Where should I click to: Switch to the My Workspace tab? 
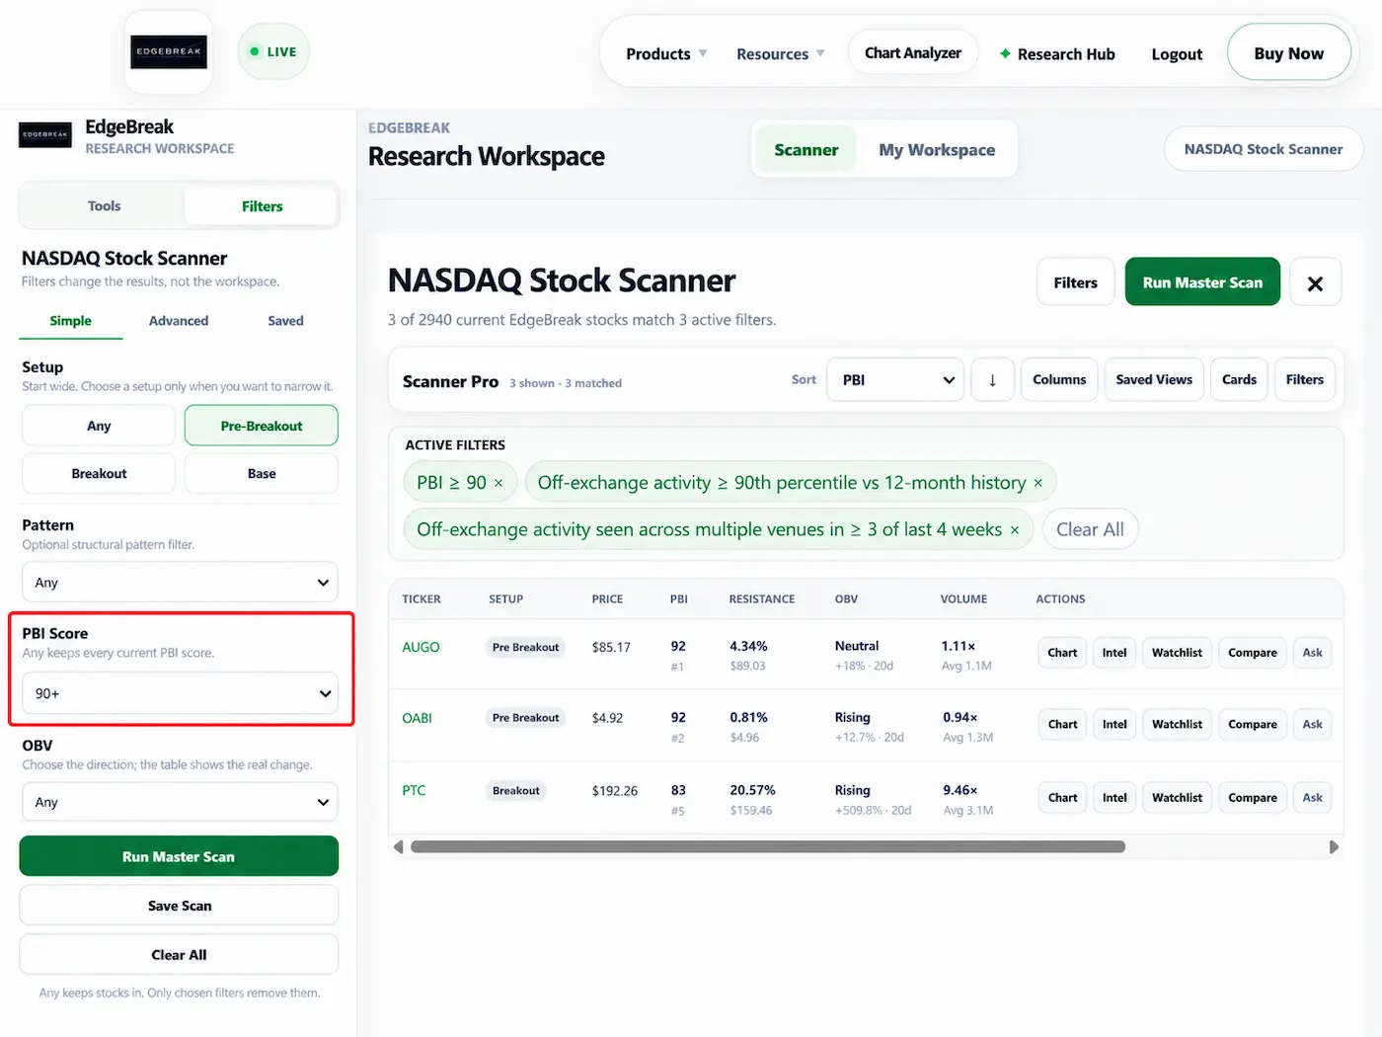click(x=937, y=149)
